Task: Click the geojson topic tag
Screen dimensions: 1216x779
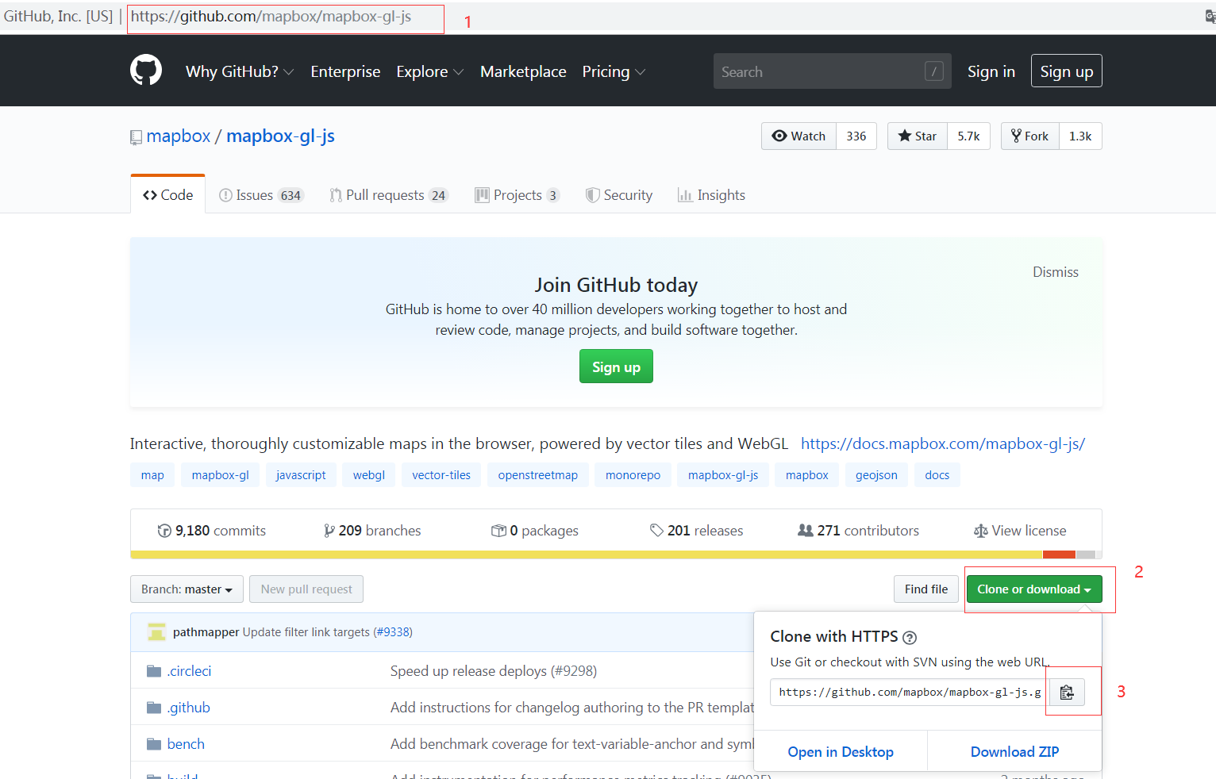Action: coord(876,475)
